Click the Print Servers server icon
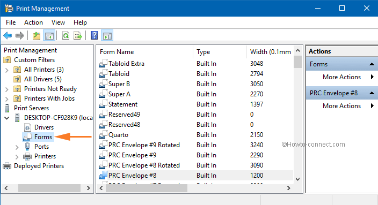 (x=7, y=108)
